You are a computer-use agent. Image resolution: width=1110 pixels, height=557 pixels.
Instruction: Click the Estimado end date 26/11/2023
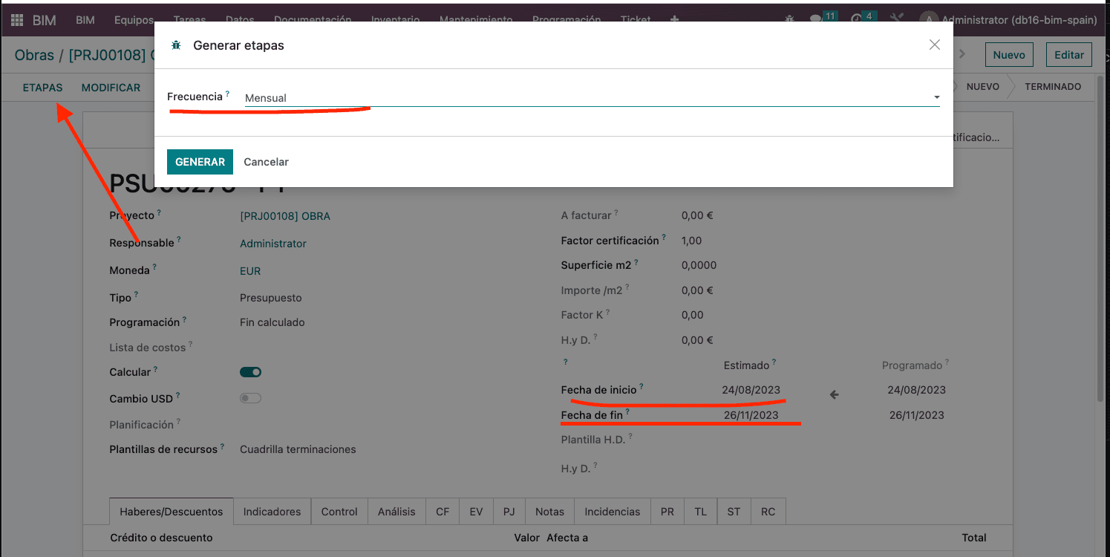tap(751, 415)
